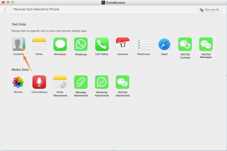227x151 pixels.
Task: Choose the WhatsApp icon
Action: tap(81, 44)
